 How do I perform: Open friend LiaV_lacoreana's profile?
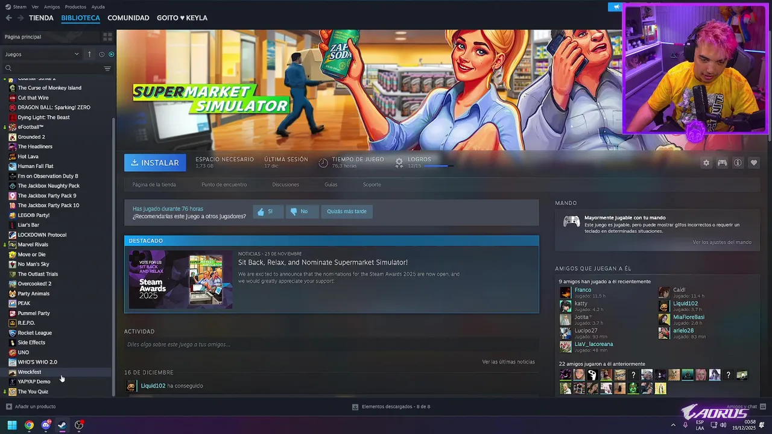click(593, 344)
